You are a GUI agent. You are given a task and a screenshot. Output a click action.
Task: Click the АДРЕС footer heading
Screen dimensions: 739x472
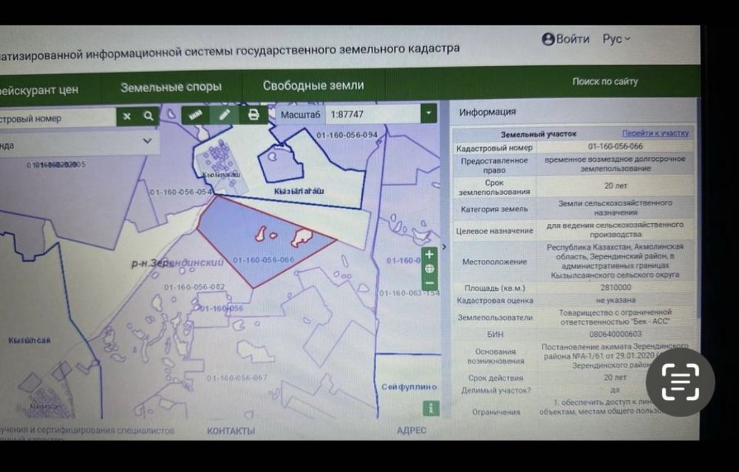[x=412, y=430]
